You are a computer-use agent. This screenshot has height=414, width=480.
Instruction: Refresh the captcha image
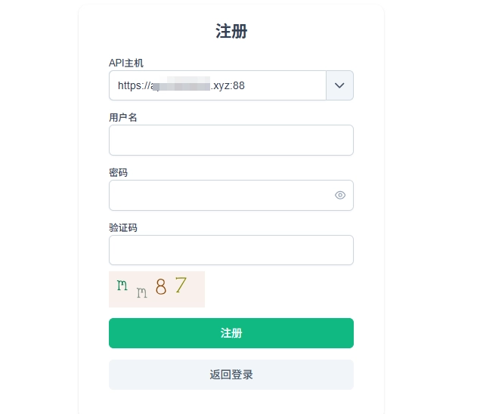pos(156,289)
